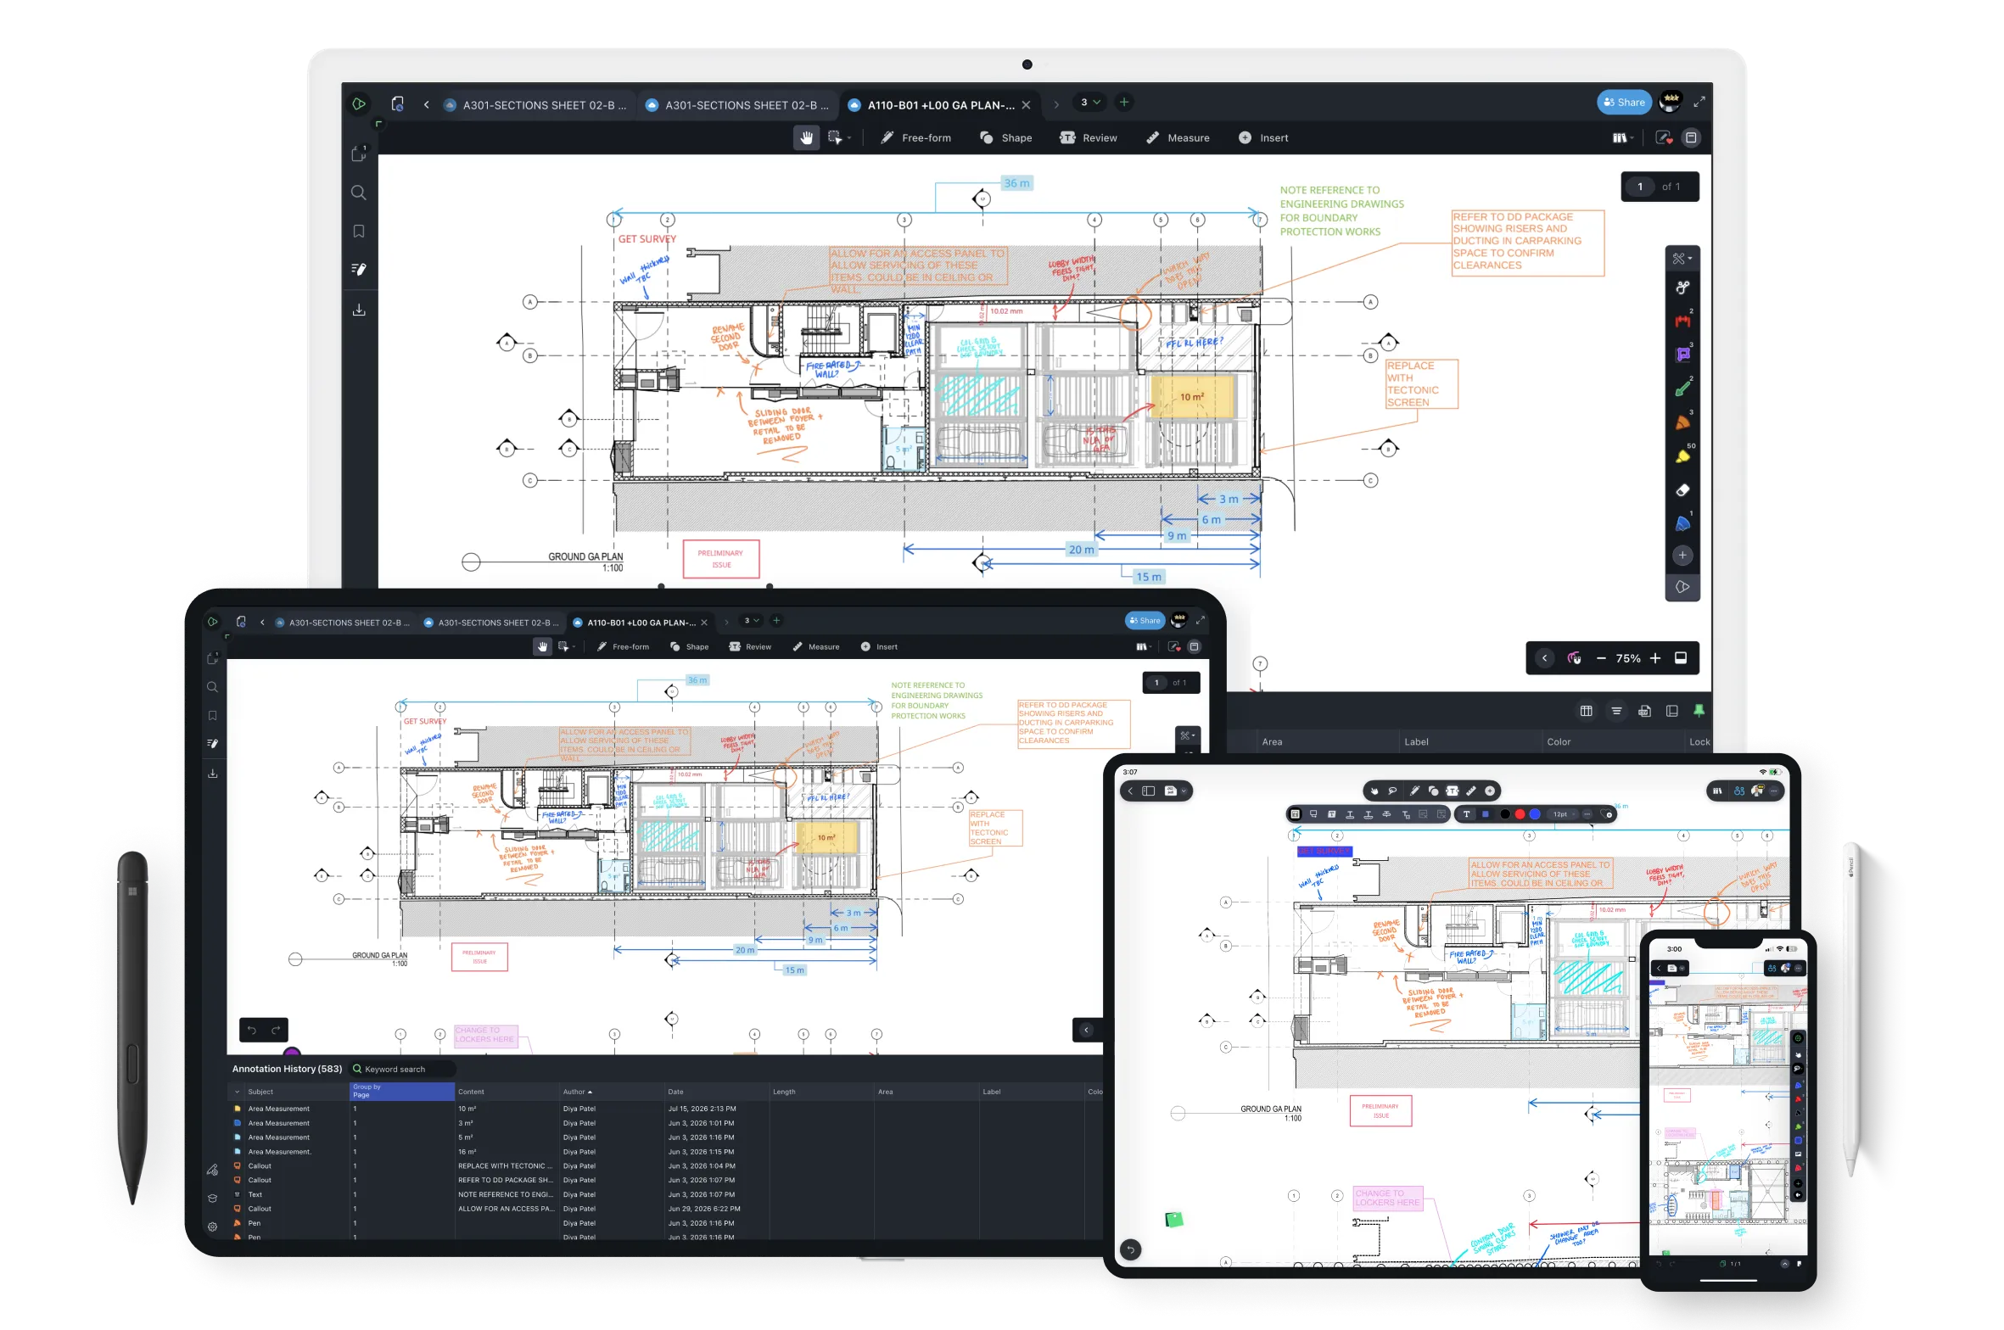Screen dimensions: 2004x1330
Task: Pick the red color swatch on the iPad
Action: (1520, 814)
